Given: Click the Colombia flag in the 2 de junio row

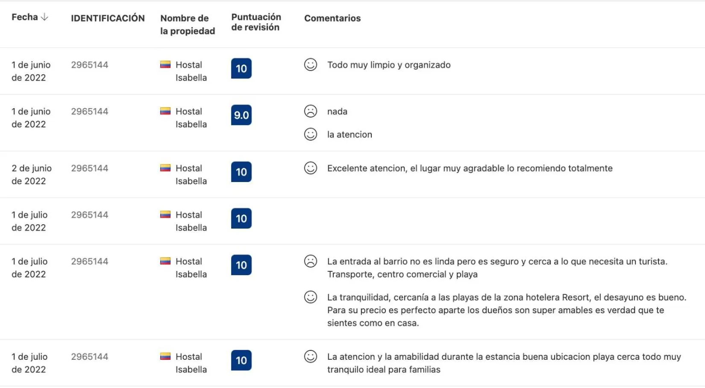Looking at the screenshot, I should pyautogui.click(x=165, y=168).
